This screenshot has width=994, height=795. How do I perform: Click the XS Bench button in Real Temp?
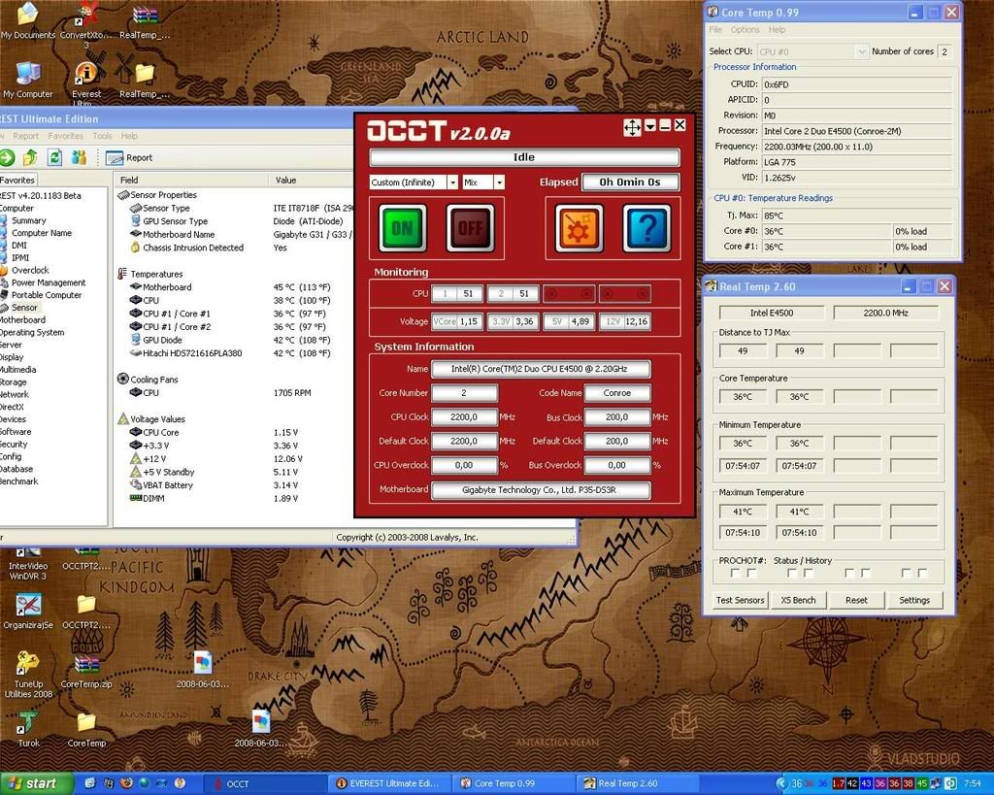[x=798, y=600]
